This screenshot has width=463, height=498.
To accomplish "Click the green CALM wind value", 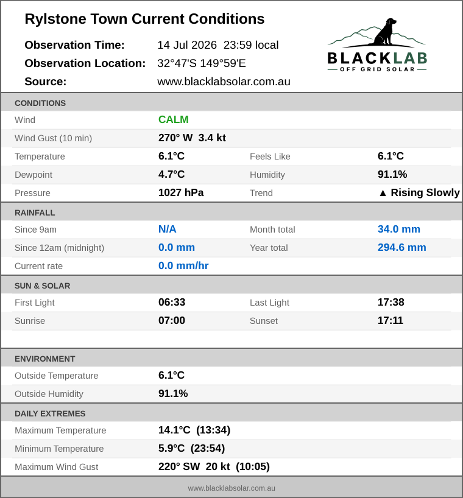I will point(174,119).
